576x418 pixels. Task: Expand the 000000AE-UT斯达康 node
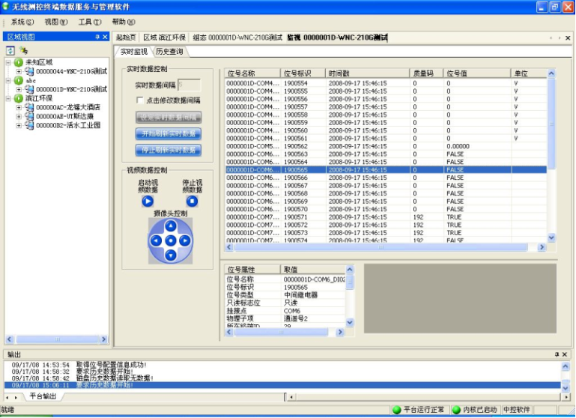19,116
